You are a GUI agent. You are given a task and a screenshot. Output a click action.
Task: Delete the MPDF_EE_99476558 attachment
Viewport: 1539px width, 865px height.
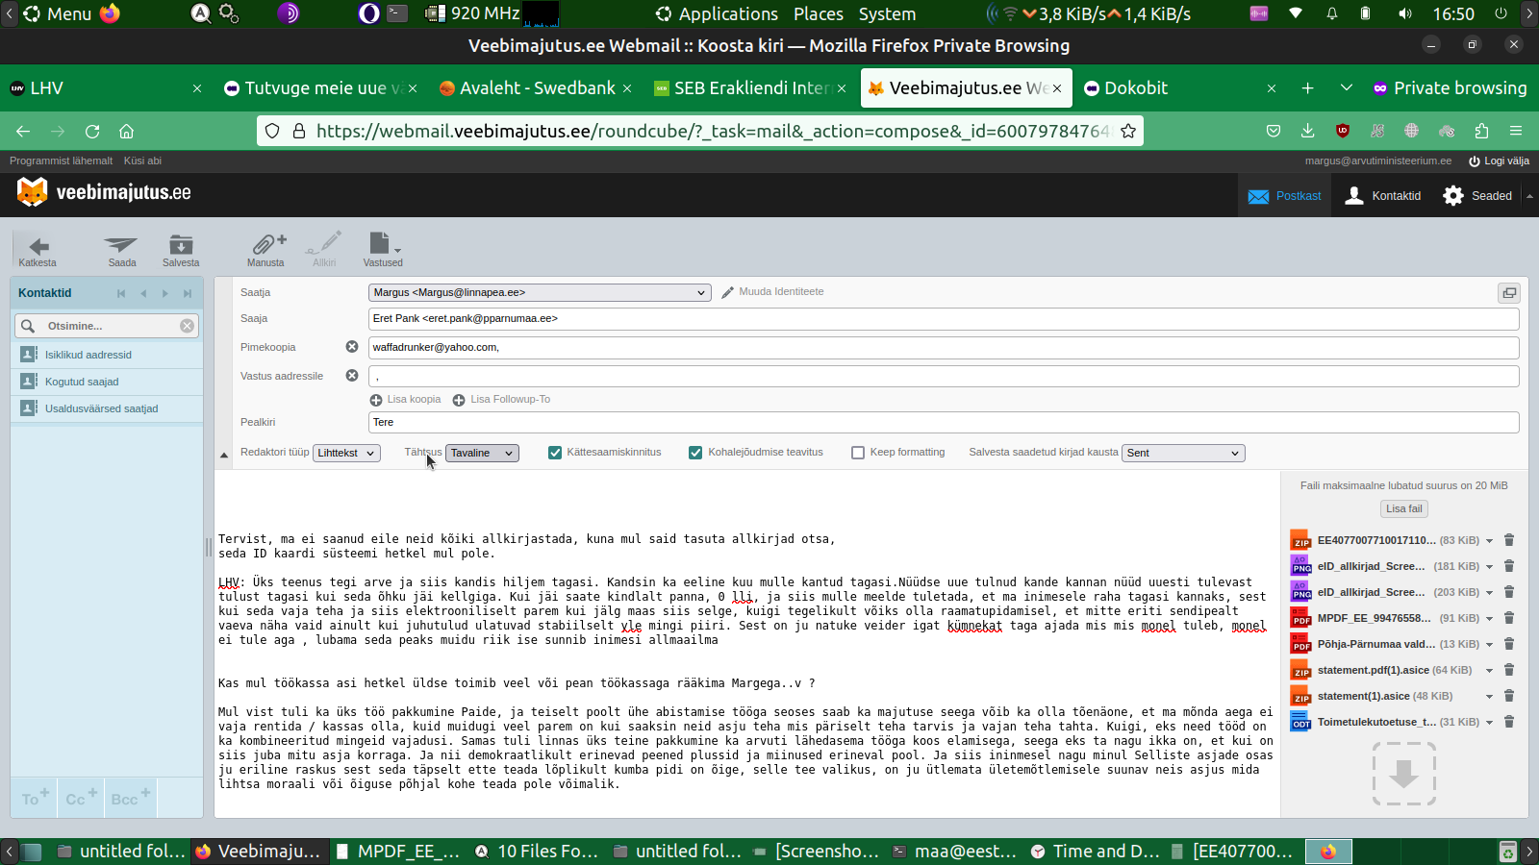click(1509, 618)
